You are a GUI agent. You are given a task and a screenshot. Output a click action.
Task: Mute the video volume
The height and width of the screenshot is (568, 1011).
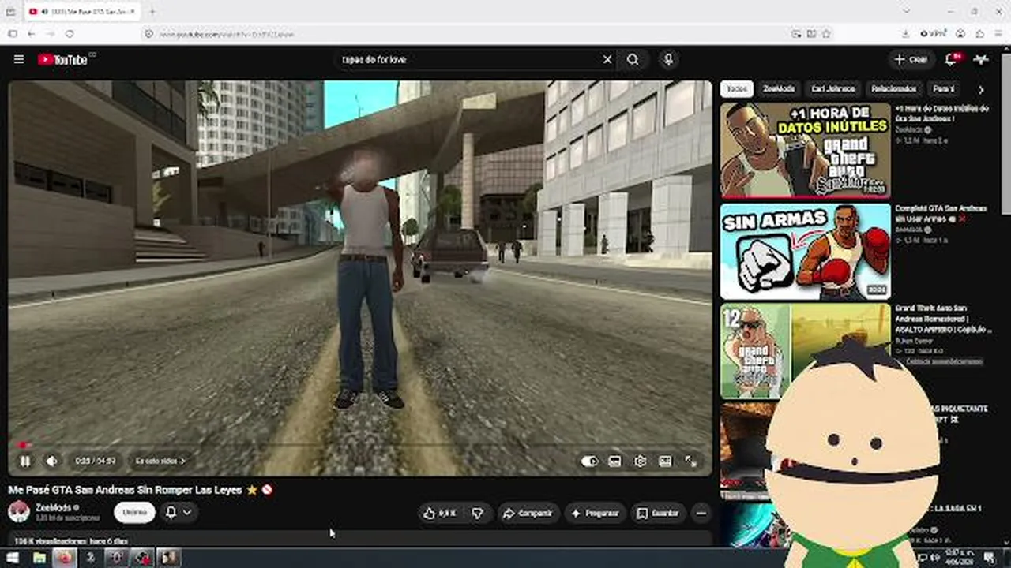tap(52, 461)
